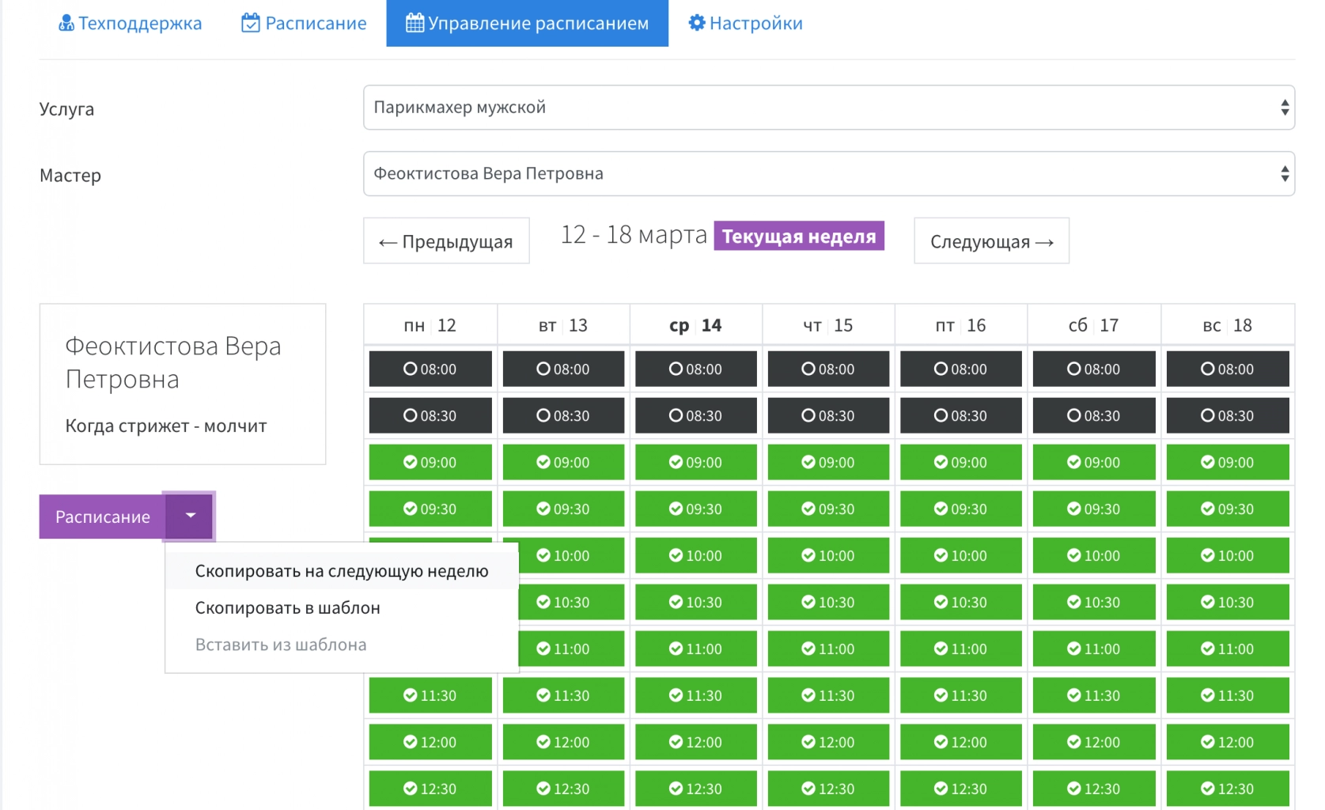Expand the Расписание button dropdown arrow

(190, 516)
